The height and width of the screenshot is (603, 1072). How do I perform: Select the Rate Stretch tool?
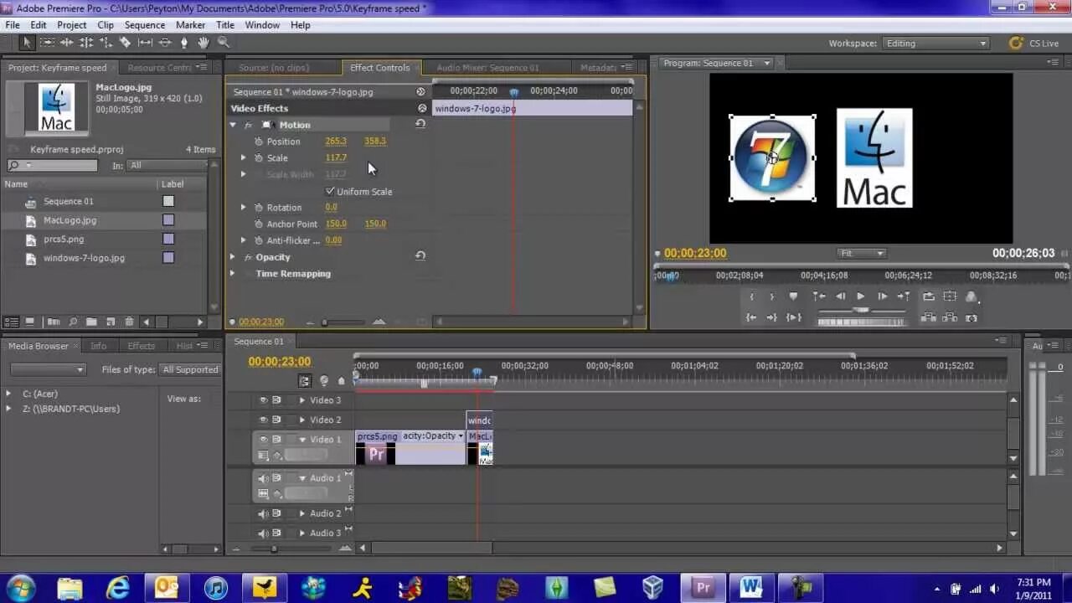106,42
